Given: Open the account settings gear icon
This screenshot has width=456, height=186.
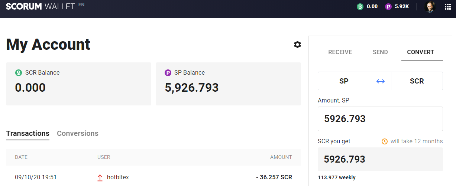Looking at the screenshot, I should pos(297,45).
